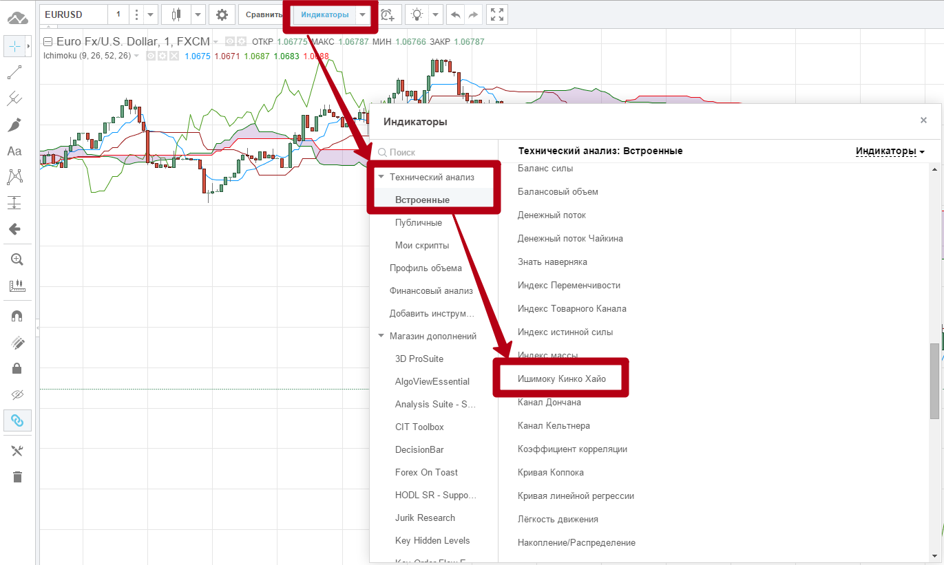Screen dimensions: 944x565
Task: Select the text annotation tool (Aa)
Action: 14,151
